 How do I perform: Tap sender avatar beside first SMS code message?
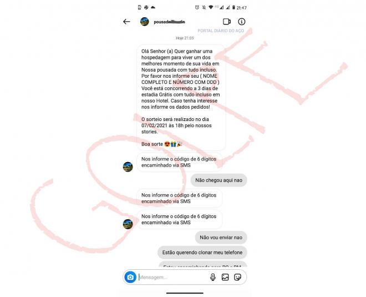pos(128,167)
